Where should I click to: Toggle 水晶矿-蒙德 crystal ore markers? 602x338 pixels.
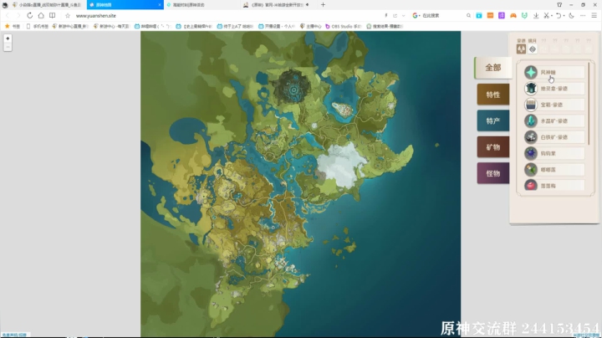coord(554,121)
